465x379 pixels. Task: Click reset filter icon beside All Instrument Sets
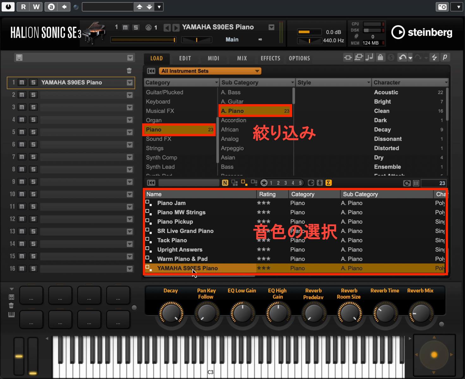(x=151, y=71)
